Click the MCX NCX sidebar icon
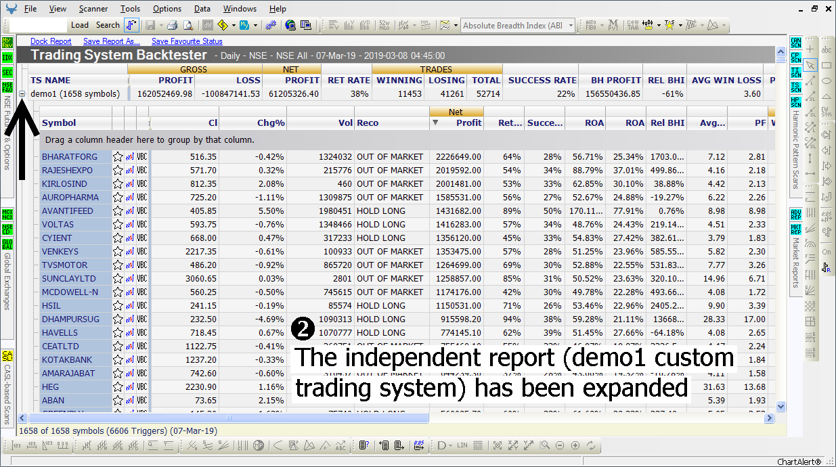 point(7,215)
